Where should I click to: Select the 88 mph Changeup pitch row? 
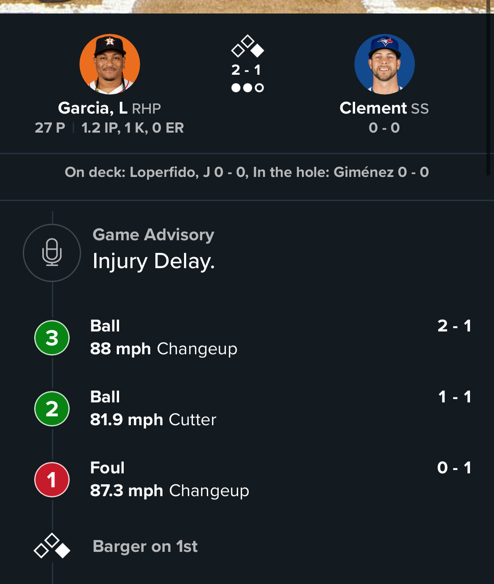pyautogui.click(x=247, y=338)
